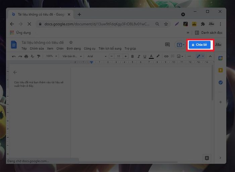Open Google Keep in side panel

click(221, 70)
